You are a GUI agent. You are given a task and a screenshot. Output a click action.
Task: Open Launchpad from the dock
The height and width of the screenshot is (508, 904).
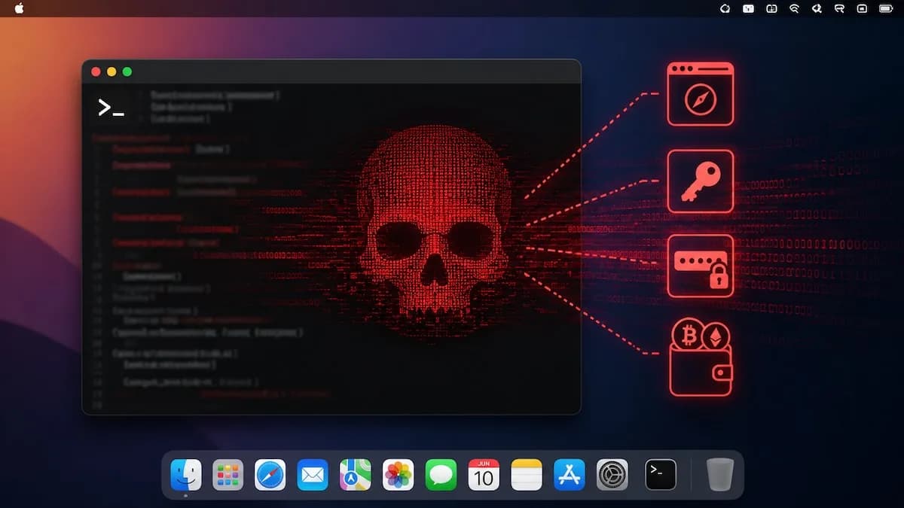[x=228, y=475]
